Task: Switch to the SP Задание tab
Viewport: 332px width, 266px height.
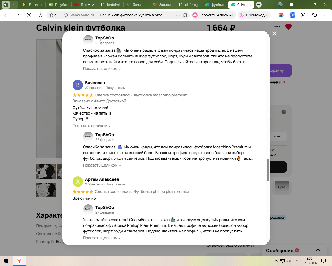Action: tap(163, 5)
